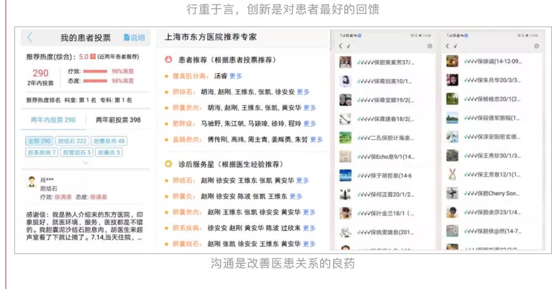Select the 胆囊炎 5 filter tag
The height and width of the screenshot is (290, 559).
coord(109,153)
